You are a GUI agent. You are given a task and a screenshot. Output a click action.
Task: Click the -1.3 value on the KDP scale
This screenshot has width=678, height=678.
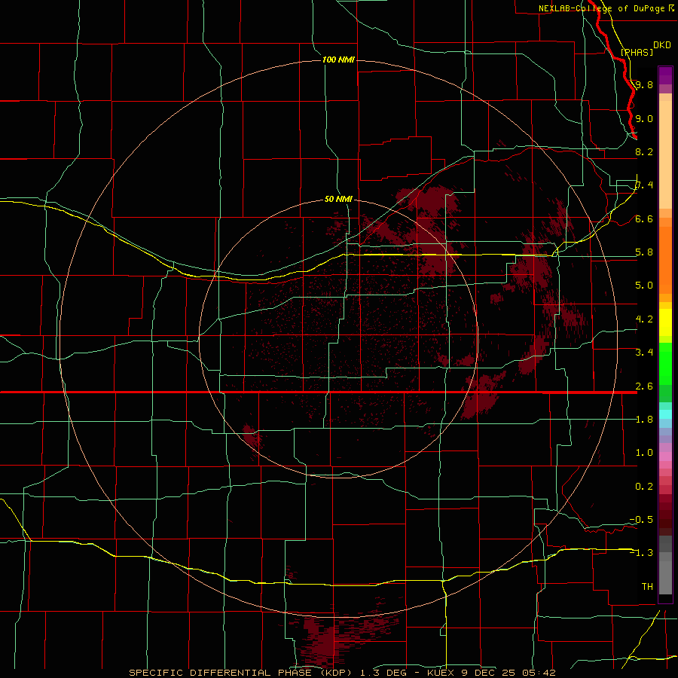[x=641, y=553]
